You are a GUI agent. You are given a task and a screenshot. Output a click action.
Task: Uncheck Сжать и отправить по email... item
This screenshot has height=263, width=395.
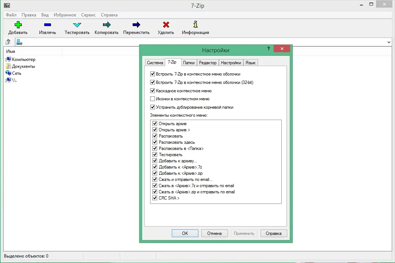point(155,179)
